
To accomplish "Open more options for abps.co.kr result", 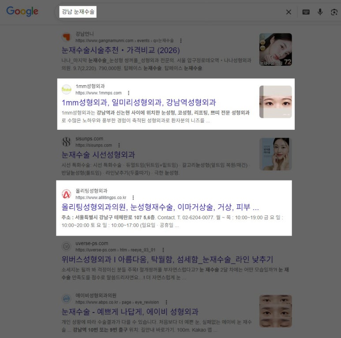I will (x=166, y=302).
